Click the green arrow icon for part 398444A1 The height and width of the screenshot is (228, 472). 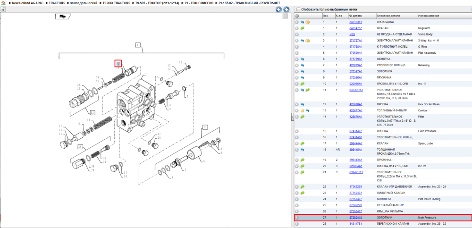(303, 144)
